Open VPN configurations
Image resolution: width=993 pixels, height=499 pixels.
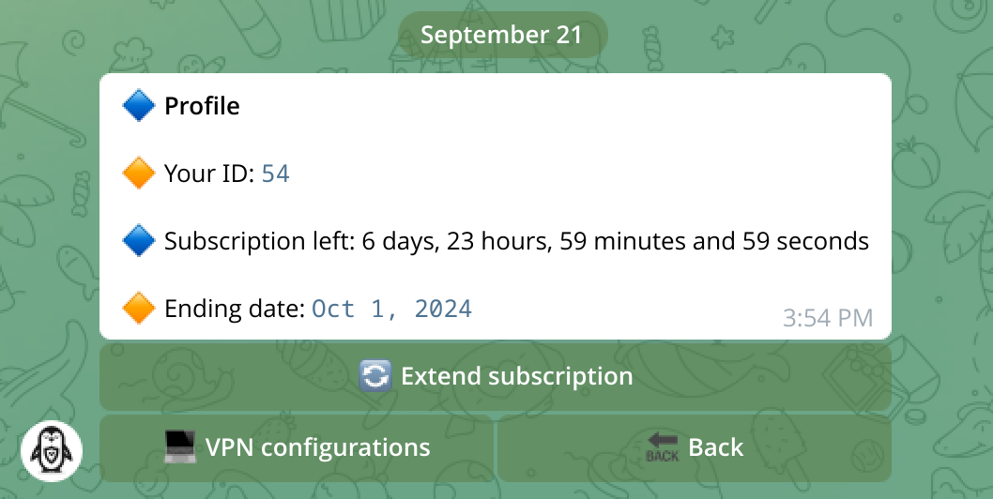pos(297,448)
